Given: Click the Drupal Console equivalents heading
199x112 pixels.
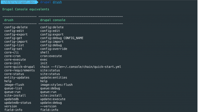Looking at the screenshot, I should point(26,9).
